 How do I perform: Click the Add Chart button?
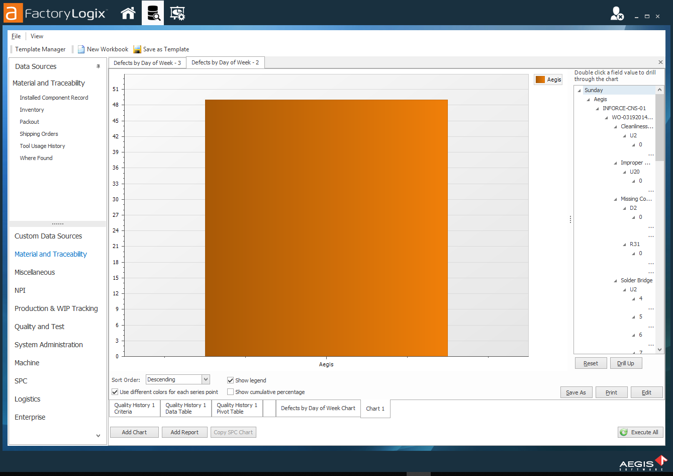(x=134, y=432)
